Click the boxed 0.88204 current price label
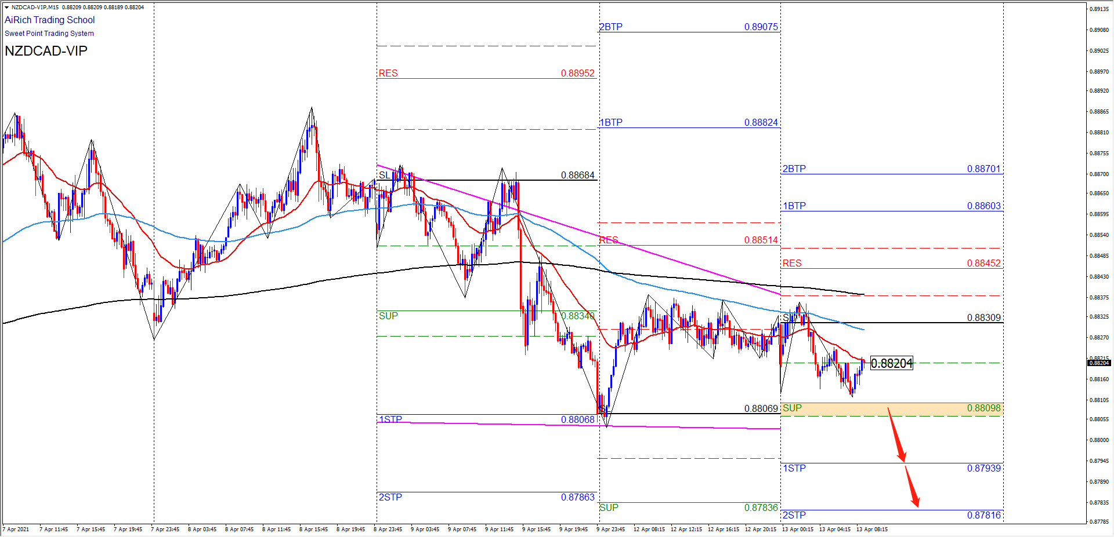The width and height of the screenshot is (1114, 537). click(892, 363)
